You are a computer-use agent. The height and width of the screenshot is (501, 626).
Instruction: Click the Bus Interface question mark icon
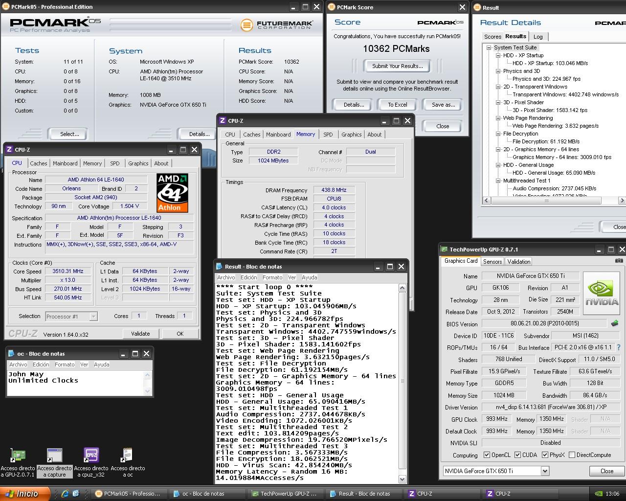[x=619, y=347]
